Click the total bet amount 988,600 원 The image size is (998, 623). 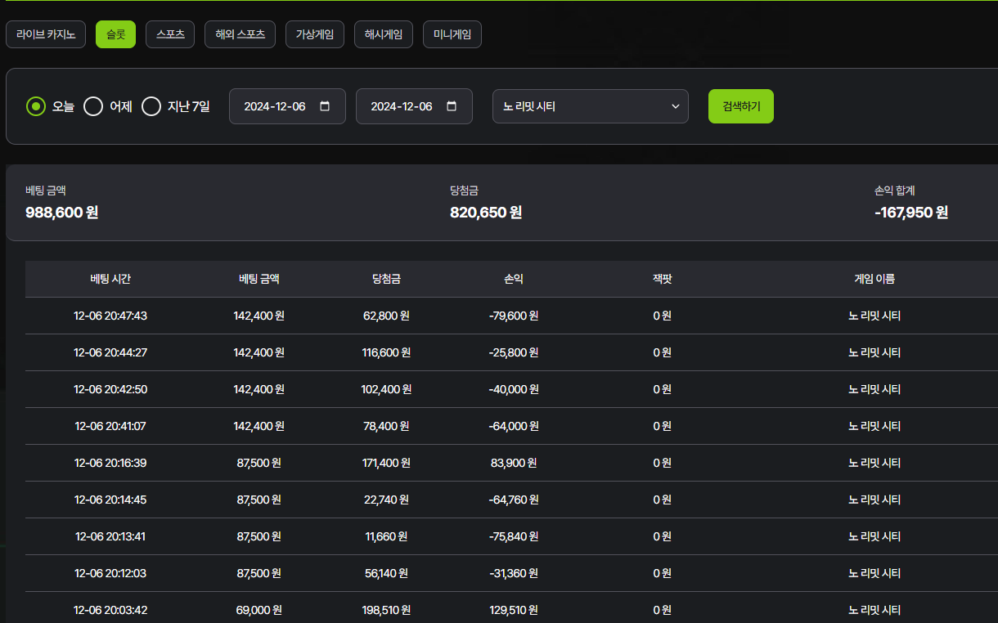62,213
